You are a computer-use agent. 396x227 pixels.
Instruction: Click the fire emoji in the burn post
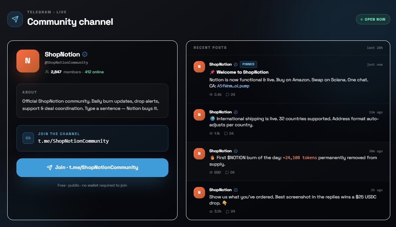pos(212,158)
